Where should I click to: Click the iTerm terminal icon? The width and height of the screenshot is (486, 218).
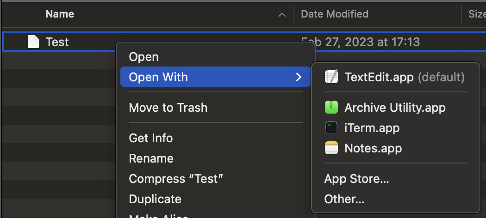click(x=331, y=128)
